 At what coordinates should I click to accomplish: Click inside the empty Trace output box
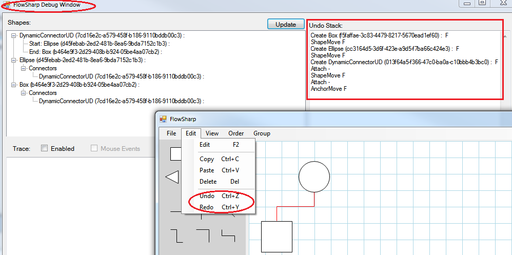(80, 206)
